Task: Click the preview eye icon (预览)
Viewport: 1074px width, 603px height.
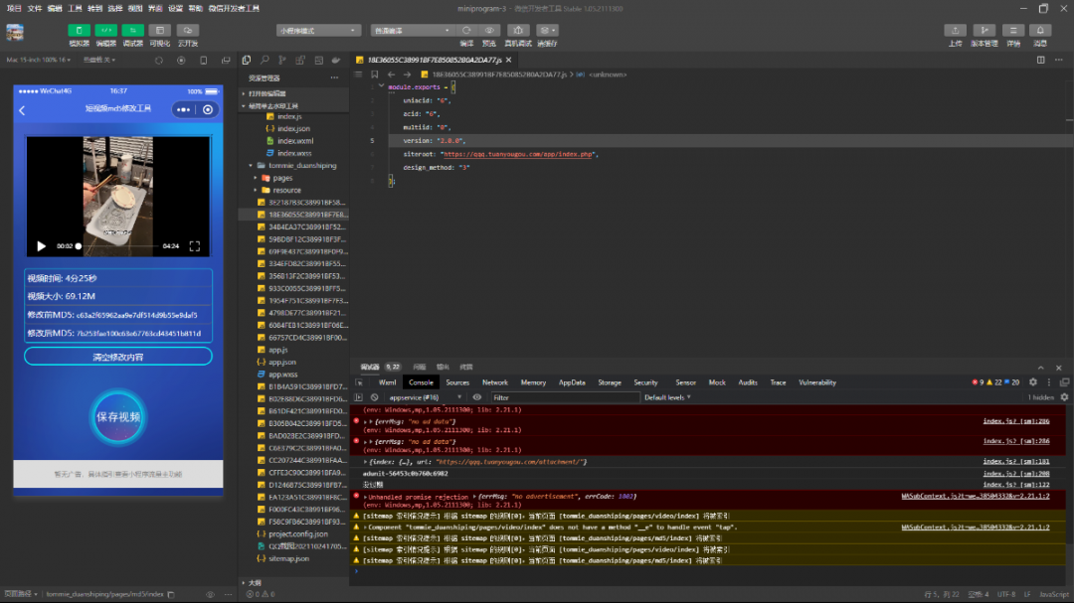Action: [489, 30]
